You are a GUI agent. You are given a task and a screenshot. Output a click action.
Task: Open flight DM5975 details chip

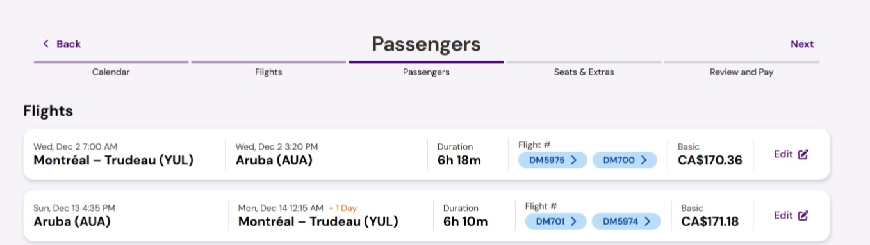[x=552, y=160]
